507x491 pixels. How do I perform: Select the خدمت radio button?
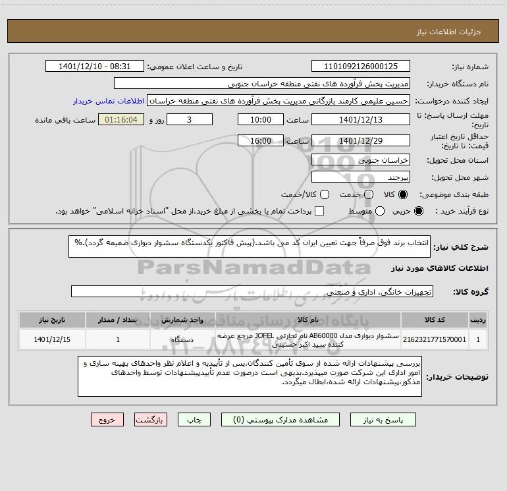coord(369,194)
